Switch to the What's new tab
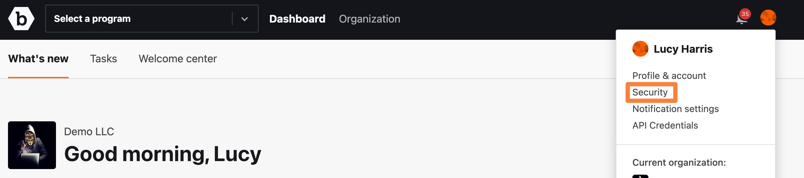The image size is (804, 178). click(38, 59)
